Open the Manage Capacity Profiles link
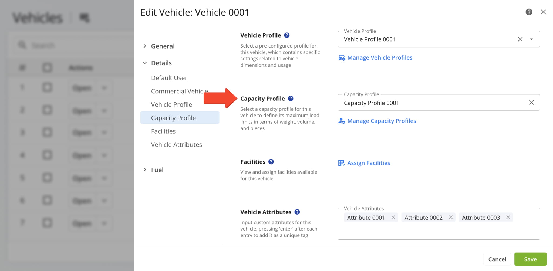The width and height of the screenshot is (553, 271). pyautogui.click(x=381, y=121)
